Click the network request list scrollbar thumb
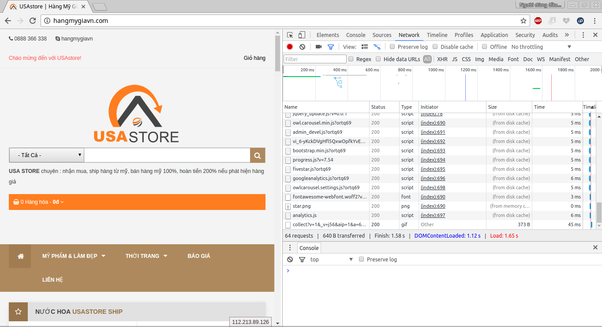Viewport: 602px width, 327px height. (x=599, y=213)
